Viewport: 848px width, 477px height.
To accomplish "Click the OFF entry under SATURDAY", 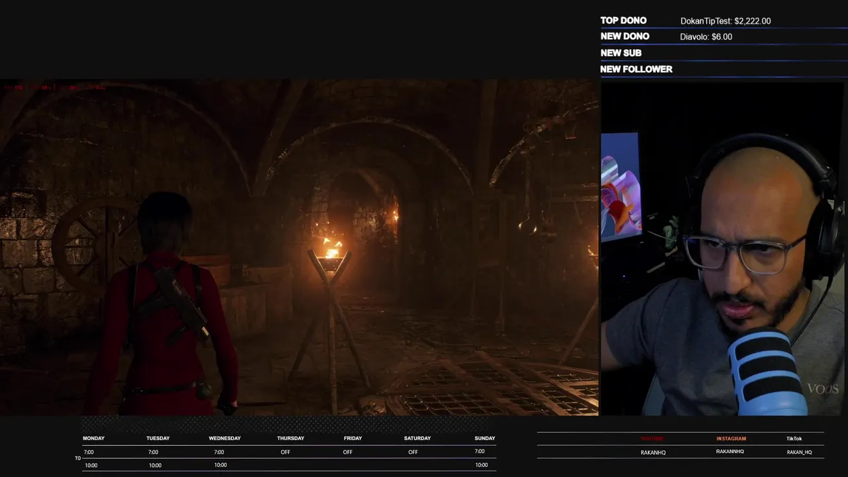I will [x=413, y=452].
